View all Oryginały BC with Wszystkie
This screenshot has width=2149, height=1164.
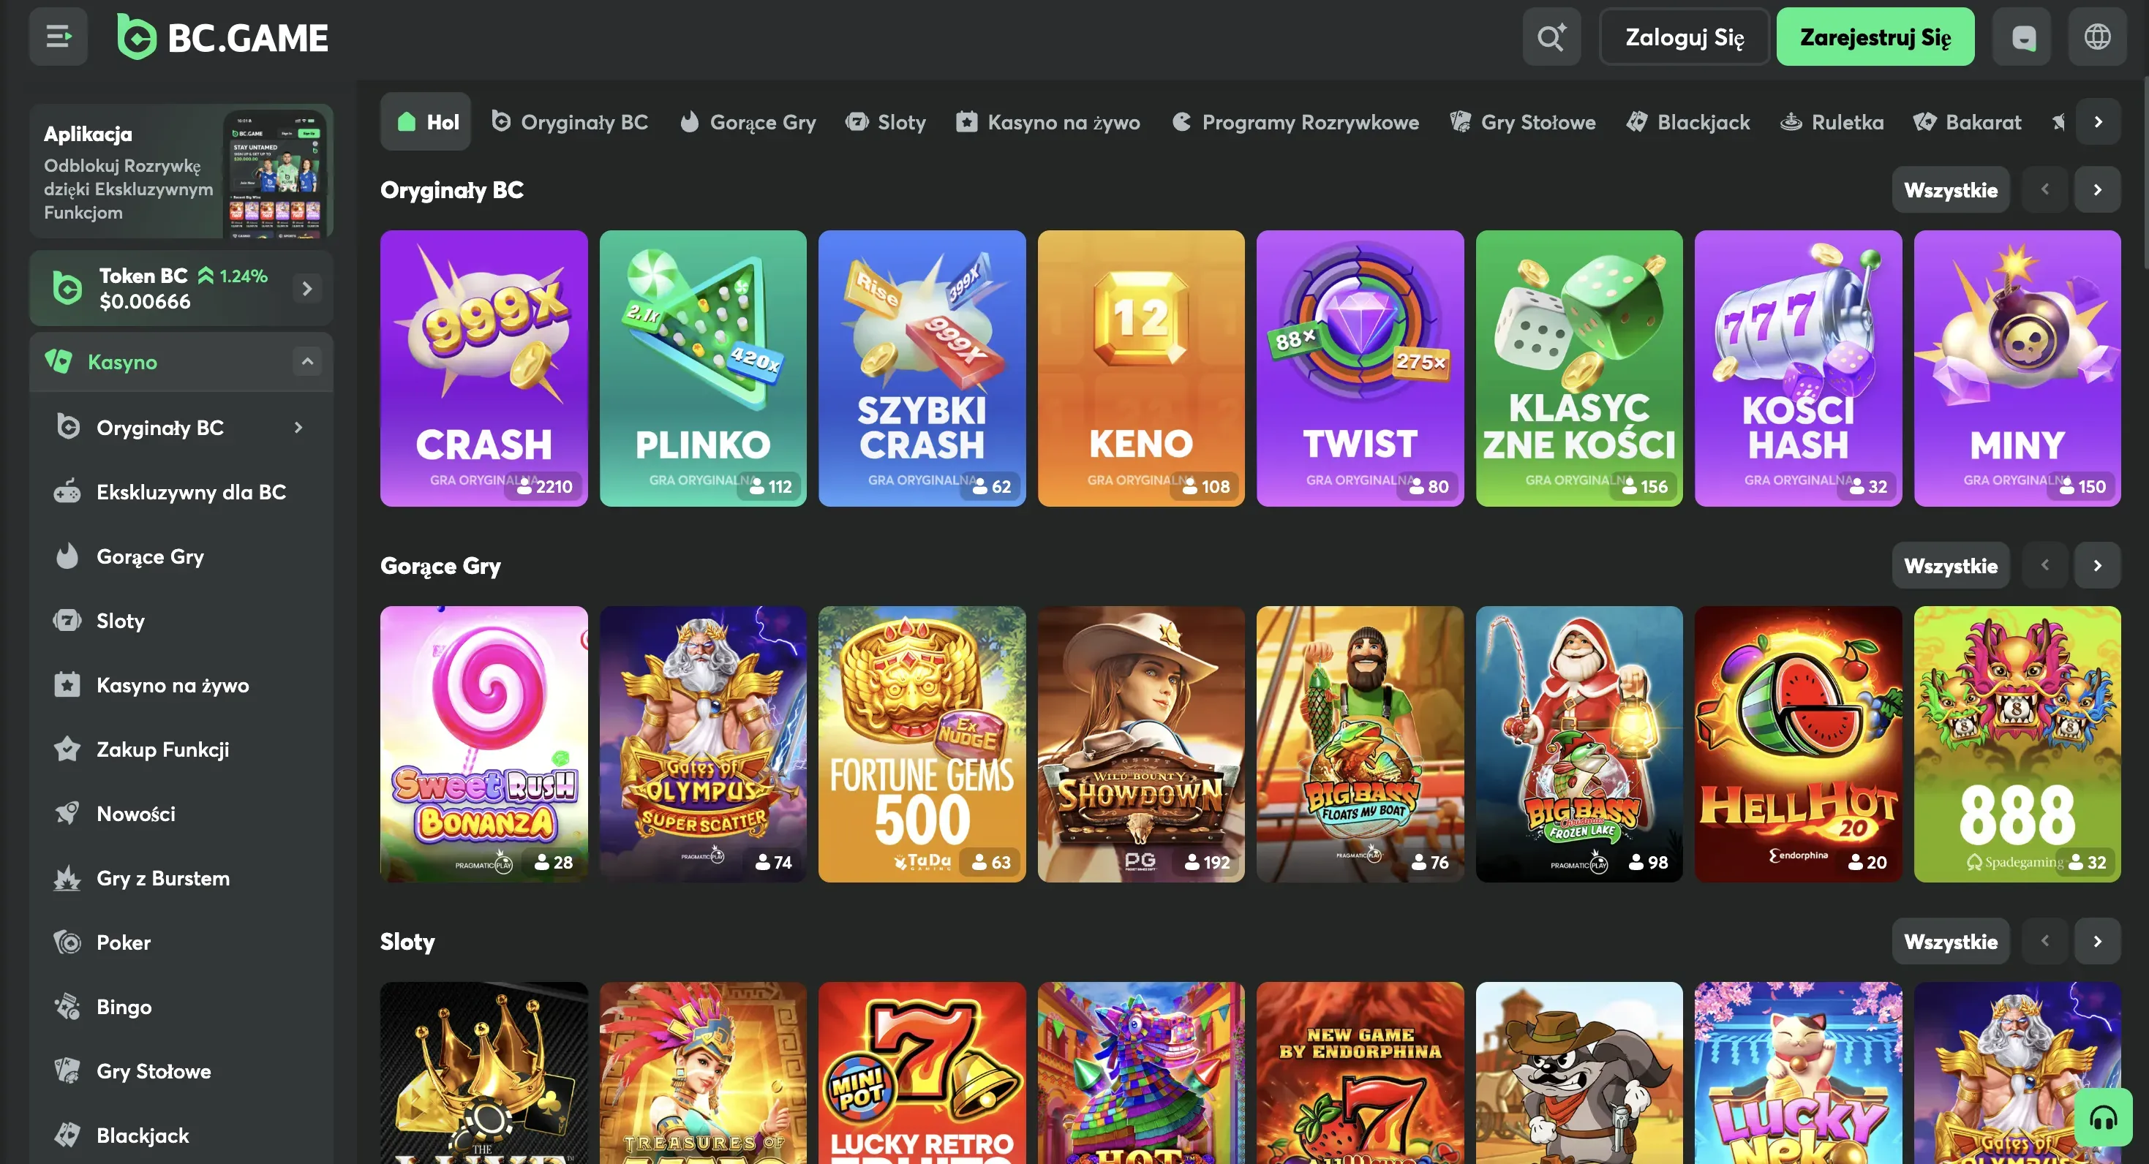(1951, 189)
